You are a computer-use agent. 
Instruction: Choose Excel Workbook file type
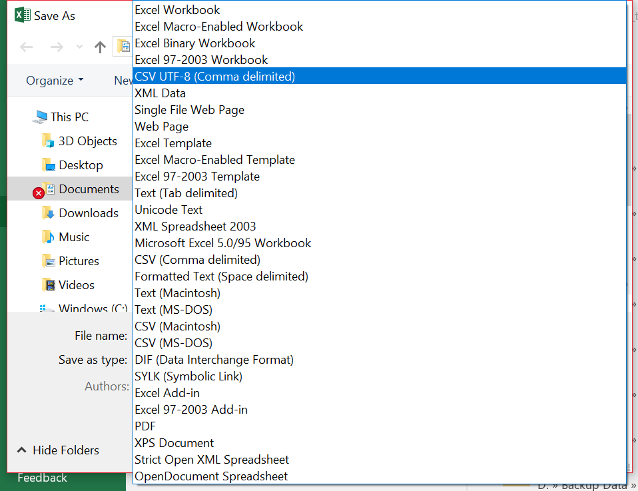click(379, 10)
